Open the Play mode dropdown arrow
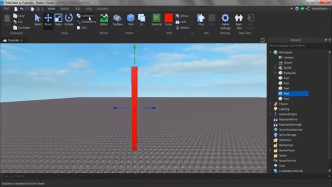Viewport: 332px width, 187px height. pos(201,29)
